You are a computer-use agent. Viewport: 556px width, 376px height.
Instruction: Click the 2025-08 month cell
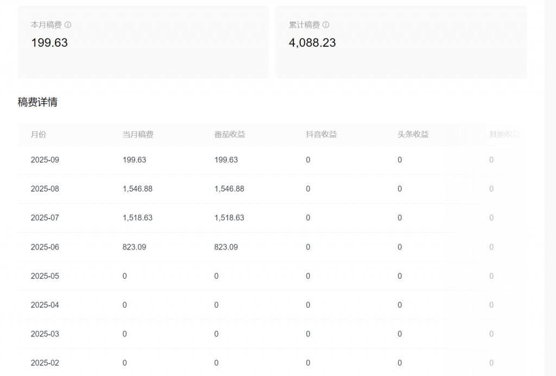point(45,189)
